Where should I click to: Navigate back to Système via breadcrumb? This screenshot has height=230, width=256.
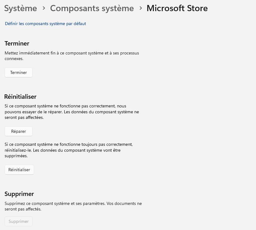point(20,8)
